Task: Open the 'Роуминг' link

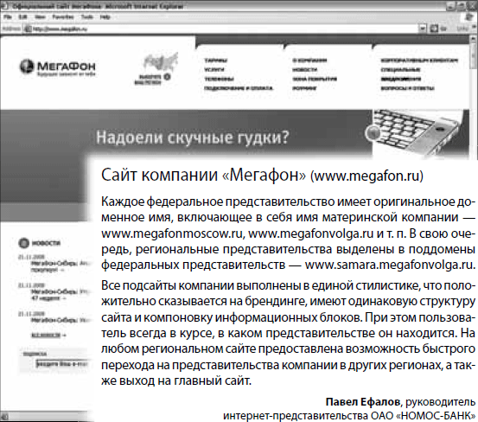Action: coord(304,88)
